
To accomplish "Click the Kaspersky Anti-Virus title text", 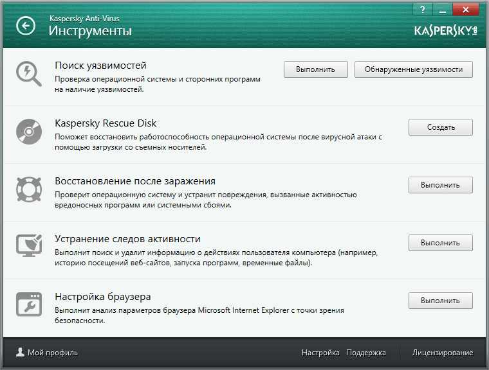I will point(84,19).
